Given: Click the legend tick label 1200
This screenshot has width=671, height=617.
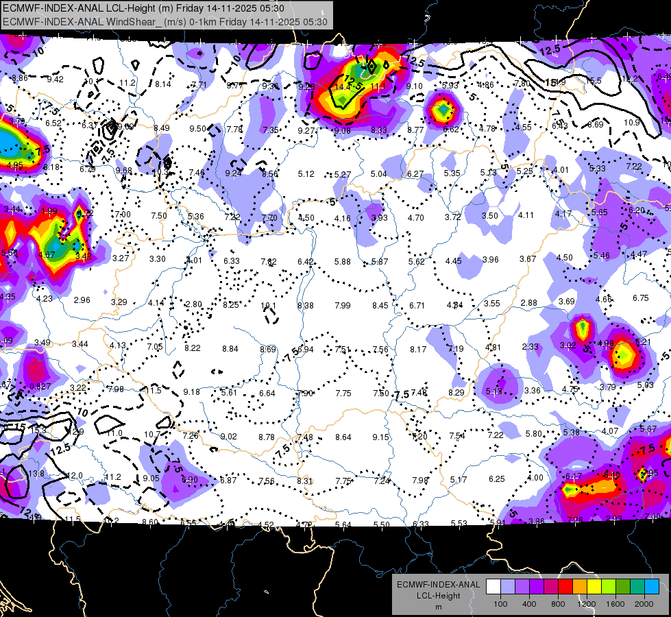Looking at the screenshot, I should pos(587,604).
